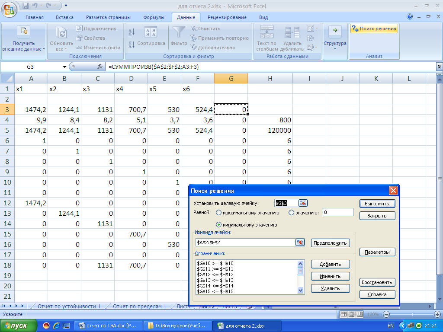The width and height of the screenshot is (443, 332).
Task: Open sheet tab Отчет по устойчивости 1
Action: coord(69,306)
